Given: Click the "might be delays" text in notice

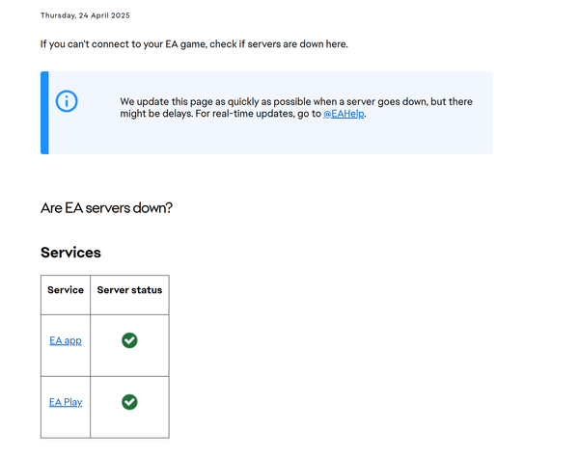Looking at the screenshot, I should pyautogui.click(x=152, y=114).
